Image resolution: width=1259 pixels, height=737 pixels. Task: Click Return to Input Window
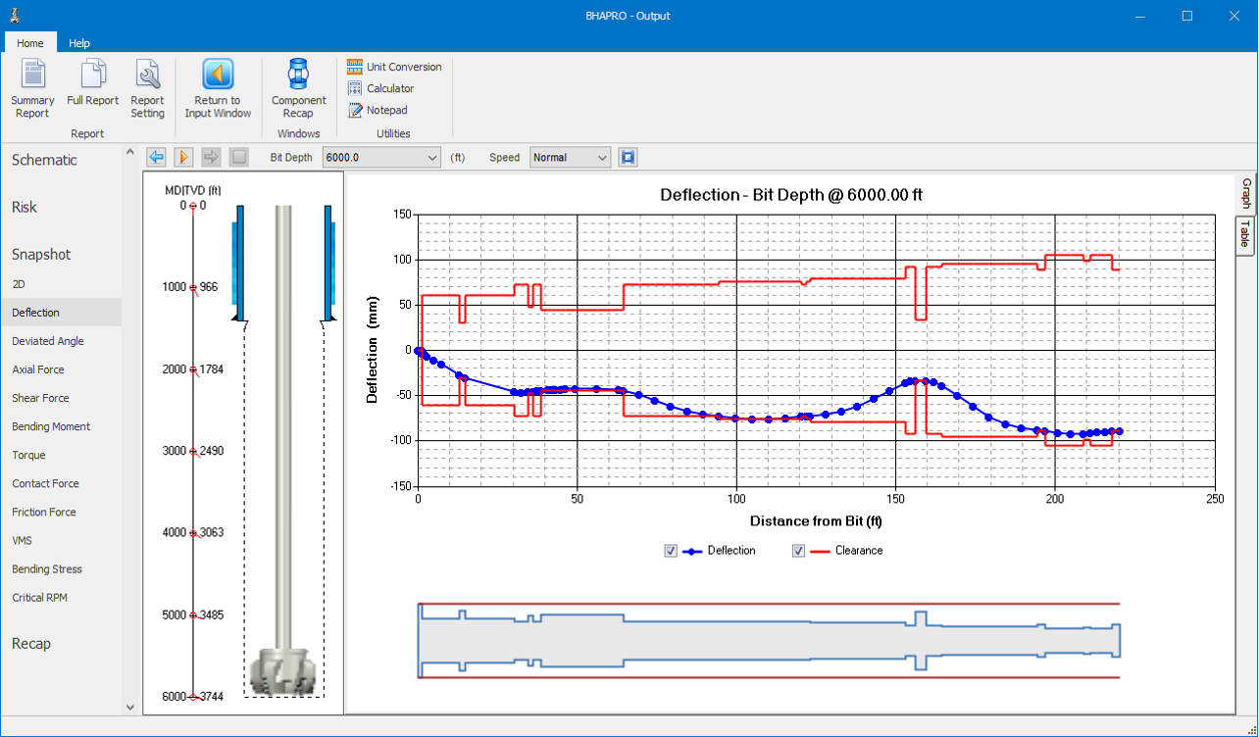[x=218, y=88]
